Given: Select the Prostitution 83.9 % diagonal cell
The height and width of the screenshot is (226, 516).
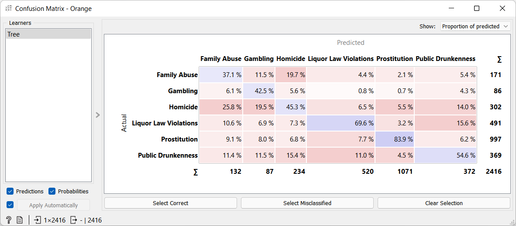Looking at the screenshot, I should 395,139.
